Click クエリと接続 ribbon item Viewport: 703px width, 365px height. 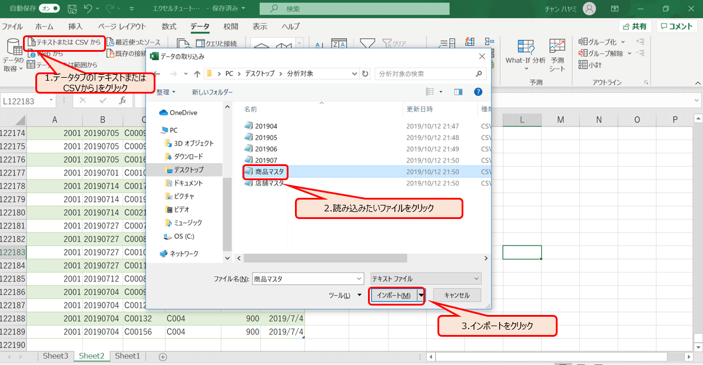click(217, 44)
